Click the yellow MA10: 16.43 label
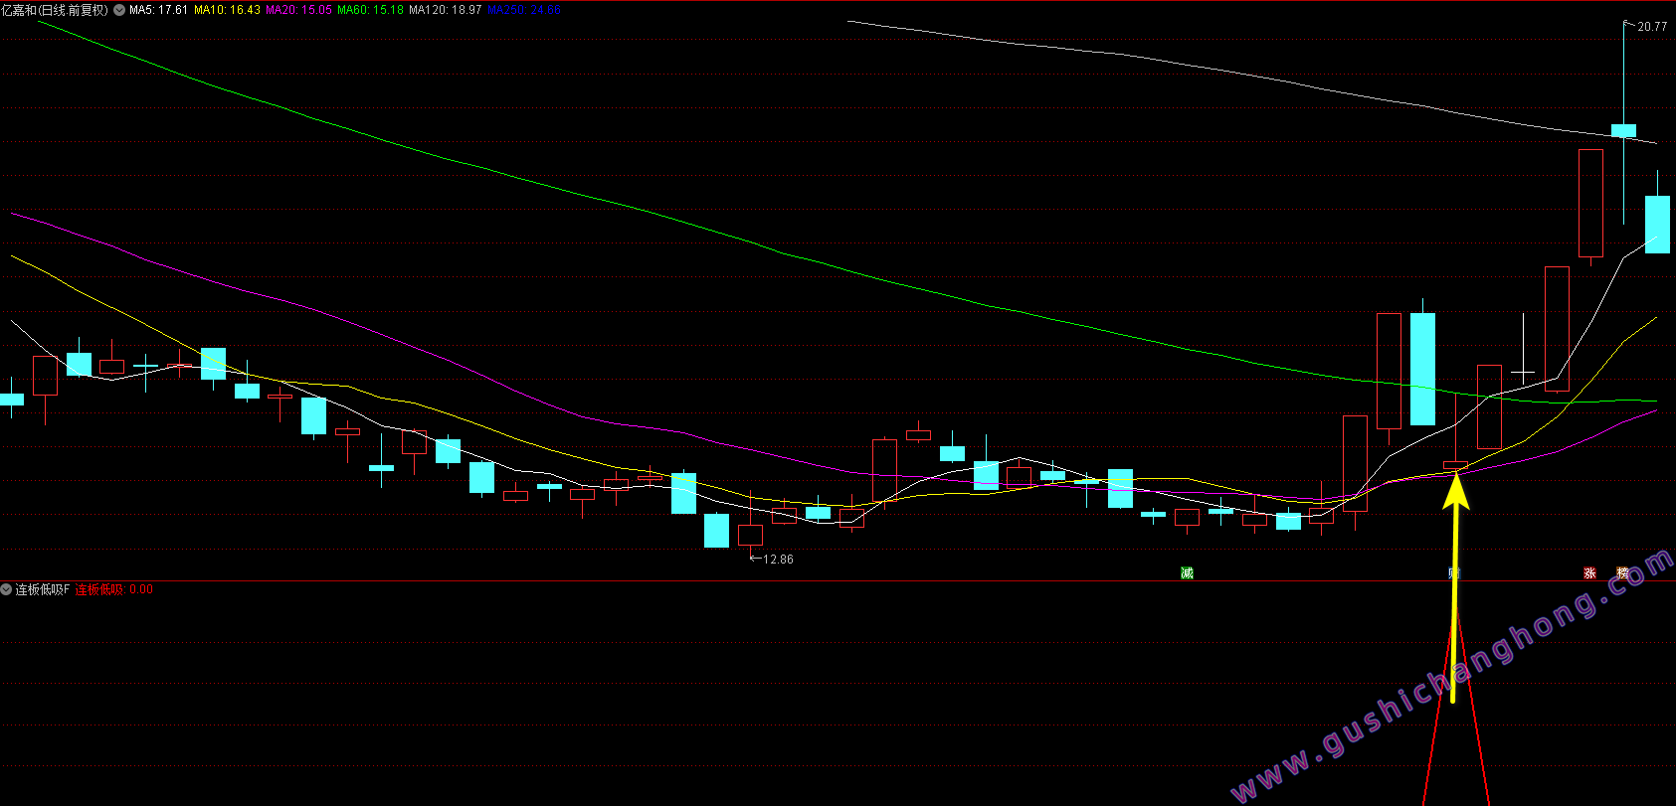This screenshot has width=1676, height=806. 227,10
